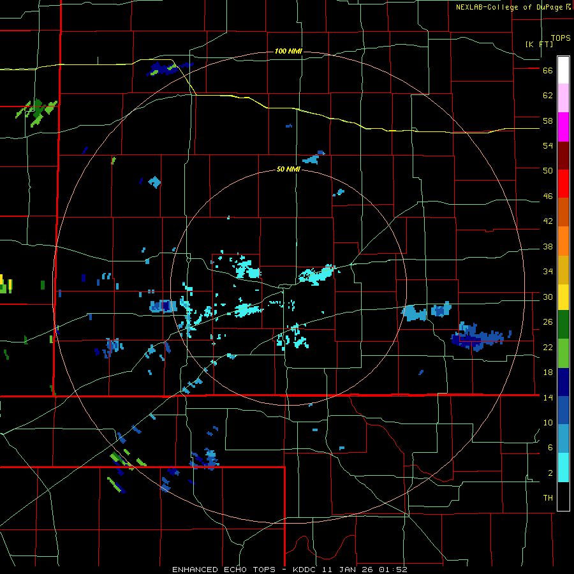Screen dimensions: 574x574
Task: Click the black TH legend swatch
Action: tap(563, 496)
